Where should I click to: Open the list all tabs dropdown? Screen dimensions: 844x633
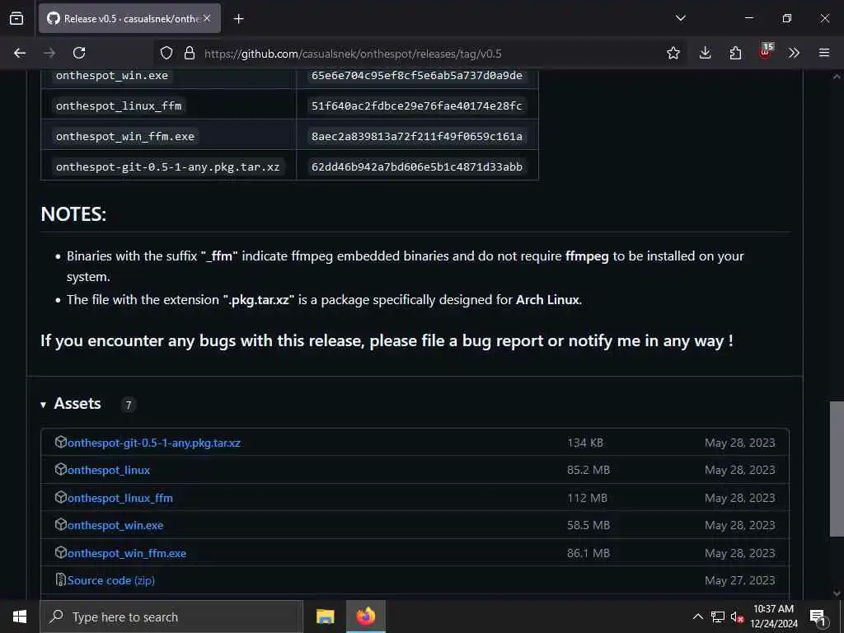pyautogui.click(x=680, y=18)
